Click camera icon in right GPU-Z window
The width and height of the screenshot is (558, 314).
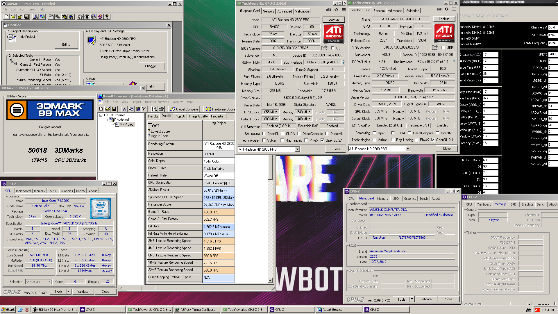click(x=439, y=9)
